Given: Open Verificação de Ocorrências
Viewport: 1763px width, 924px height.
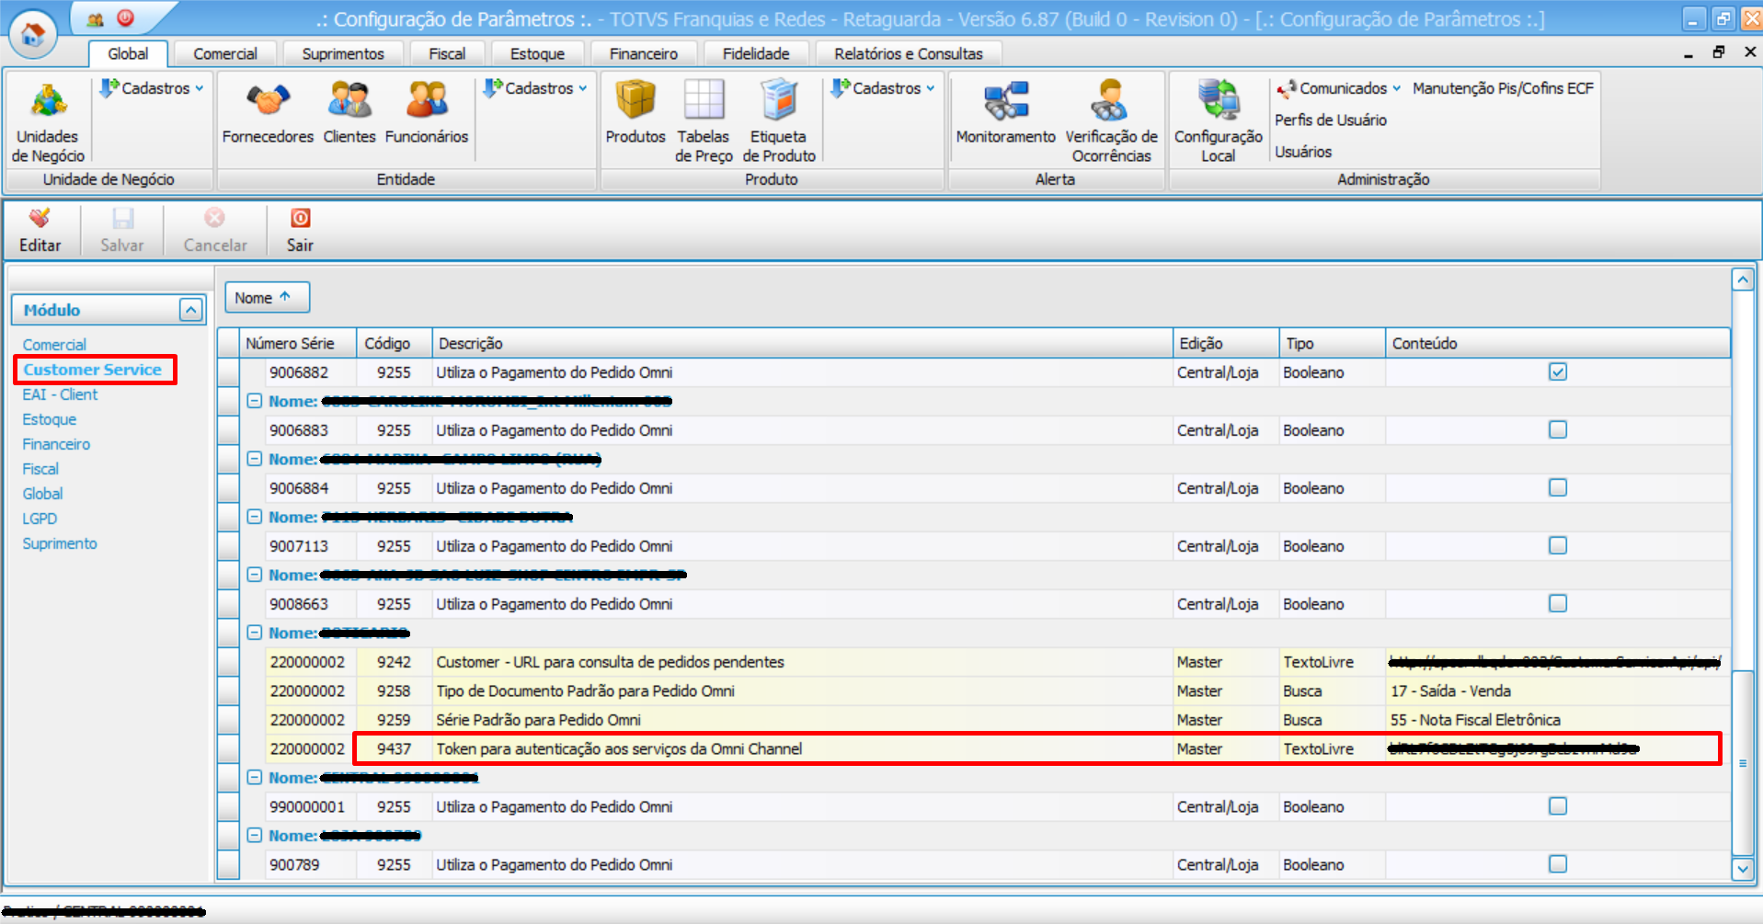Looking at the screenshot, I should (x=1111, y=122).
